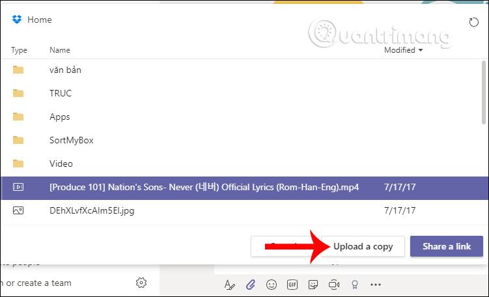Image resolution: width=489 pixels, height=297 pixels.
Task: Click the Home breadcrumb
Action: [x=40, y=20]
